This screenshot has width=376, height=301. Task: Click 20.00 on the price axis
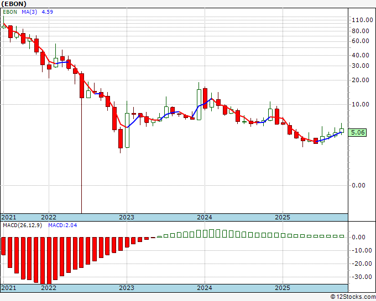[x=360, y=80]
